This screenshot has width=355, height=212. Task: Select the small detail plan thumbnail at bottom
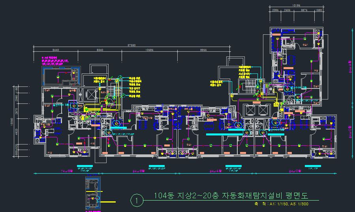click(94, 194)
